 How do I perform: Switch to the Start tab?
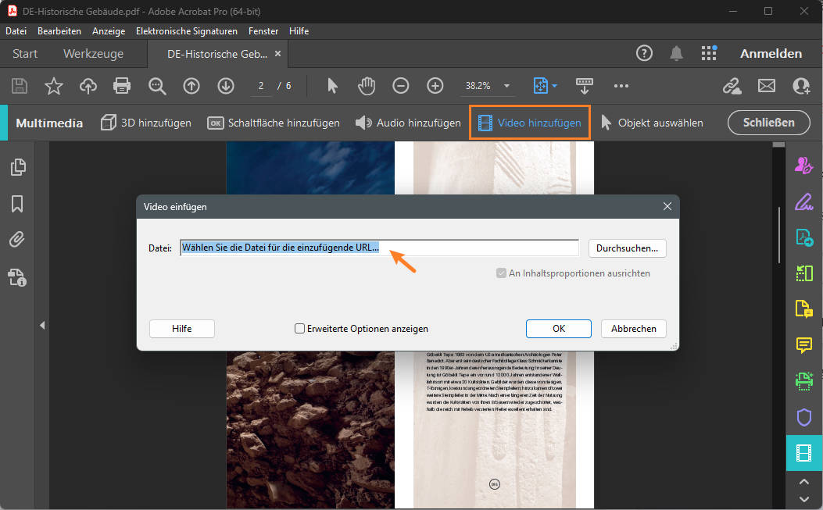point(25,54)
